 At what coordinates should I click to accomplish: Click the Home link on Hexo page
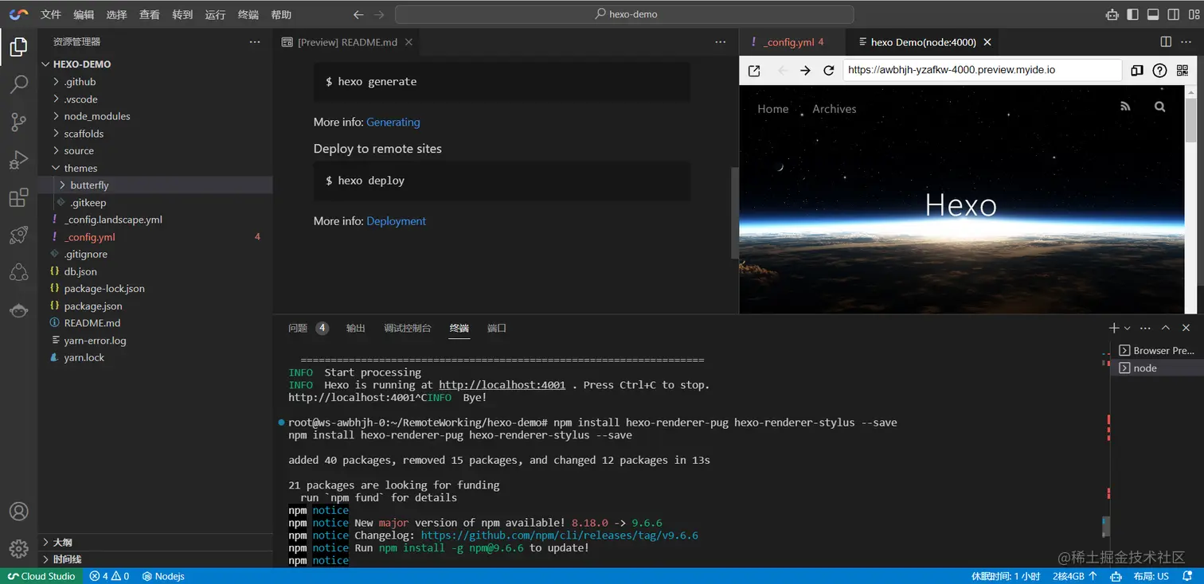773,109
